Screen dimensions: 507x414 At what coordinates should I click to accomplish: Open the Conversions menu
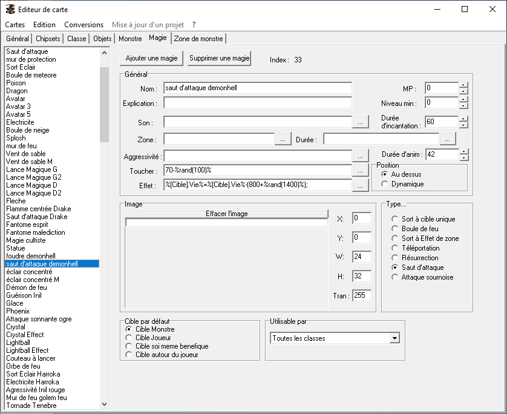click(x=83, y=25)
